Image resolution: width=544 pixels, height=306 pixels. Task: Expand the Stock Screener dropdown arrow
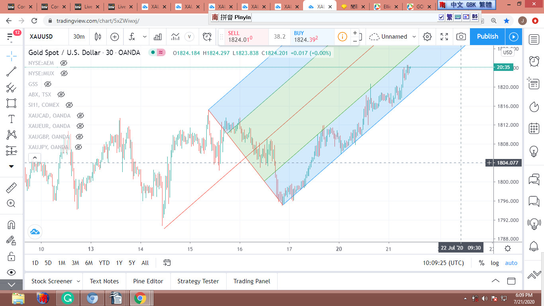pyautogui.click(x=78, y=281)
